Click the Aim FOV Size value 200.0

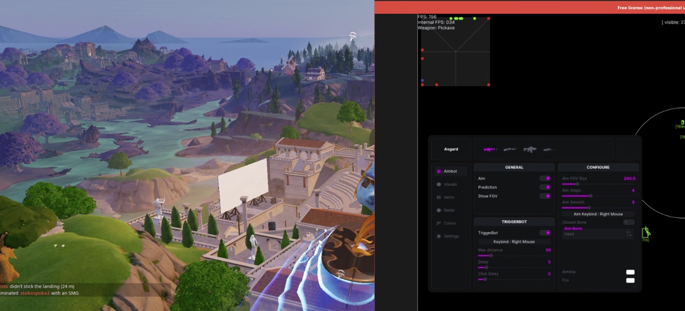629,179
